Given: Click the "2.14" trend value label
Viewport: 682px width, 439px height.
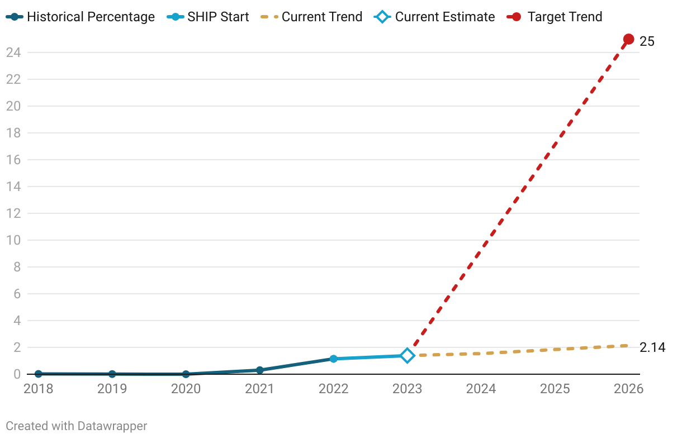Looking at the screenshot, I should (652, 347).
